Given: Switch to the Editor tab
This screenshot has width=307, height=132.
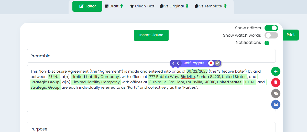Looking at the screenshot, I should click(x=87, y=6).
